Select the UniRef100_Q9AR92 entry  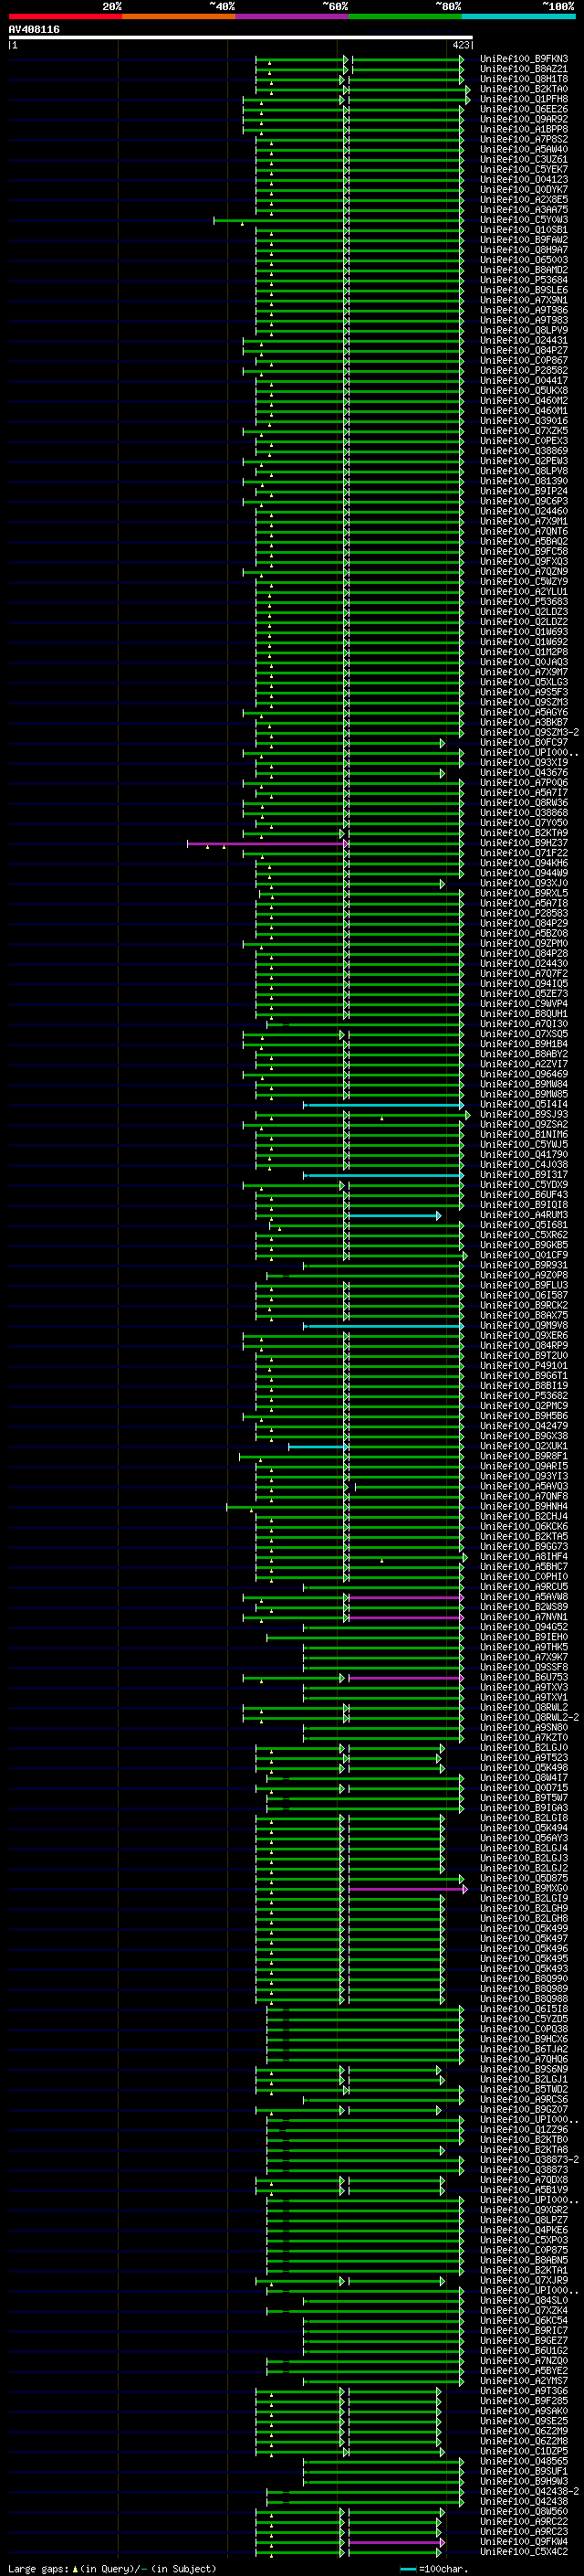(x=524, y=119)
